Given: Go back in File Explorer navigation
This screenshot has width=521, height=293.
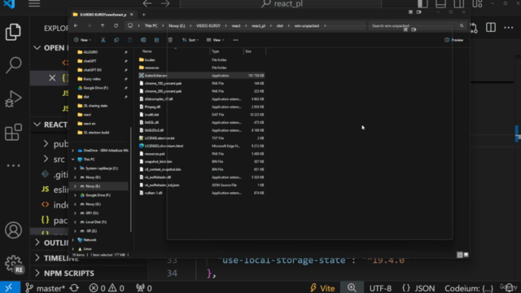Looking at the screenshot, I should point(76,25).
